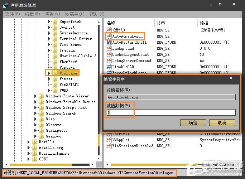The image size is (245, 179).
Task: Expand the Terminal Server tree node
Action: click(49, 39)
